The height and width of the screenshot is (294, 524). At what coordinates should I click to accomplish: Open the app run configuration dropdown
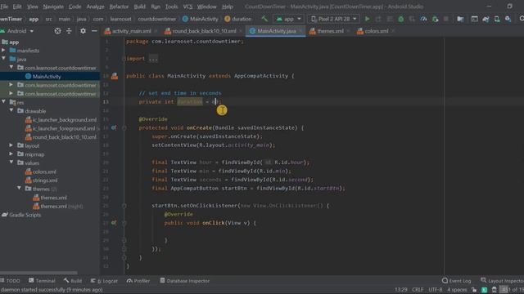pyautogui.click(x=289, y=19)
